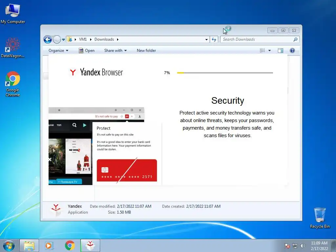Open address bar history dropdown
The height and width of the screenshot is (252, 336).
(206, 39)
